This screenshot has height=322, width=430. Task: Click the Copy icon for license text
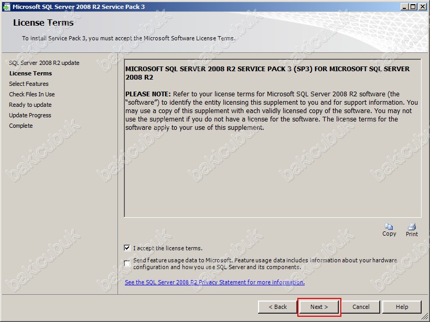[389, 227]
